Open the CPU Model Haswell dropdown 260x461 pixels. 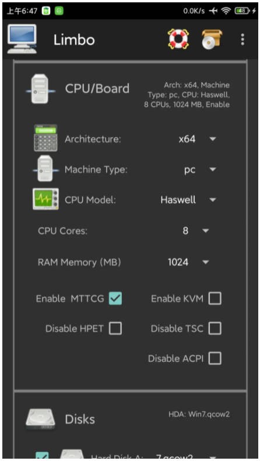[x=188, y=200]
